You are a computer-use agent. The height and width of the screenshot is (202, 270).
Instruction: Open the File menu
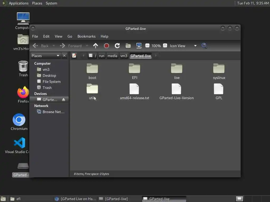35,36
